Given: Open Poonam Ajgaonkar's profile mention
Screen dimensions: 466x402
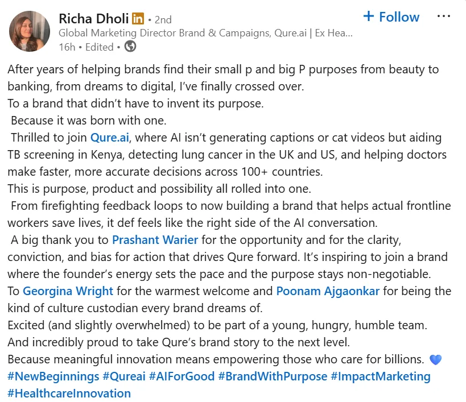Looking at the screenshot, I should click(x=328, y=291).
